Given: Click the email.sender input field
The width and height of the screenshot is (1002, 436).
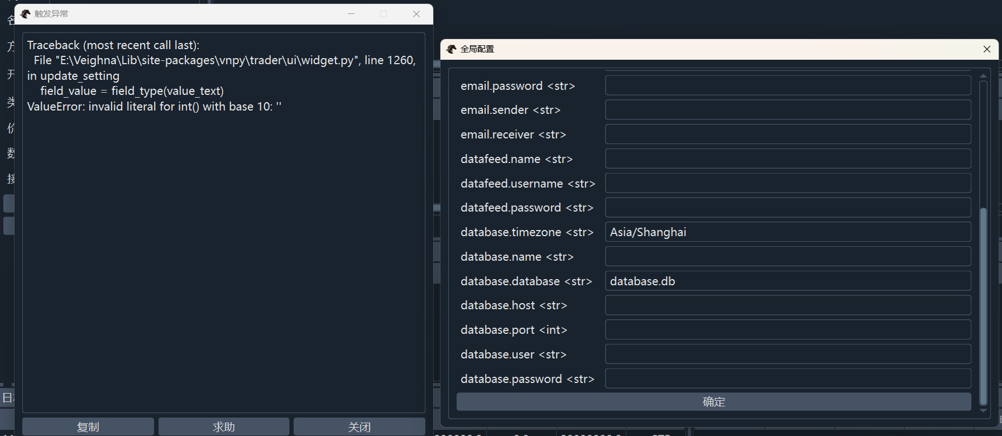Looking at the screenshot, I should coord(788,110).
